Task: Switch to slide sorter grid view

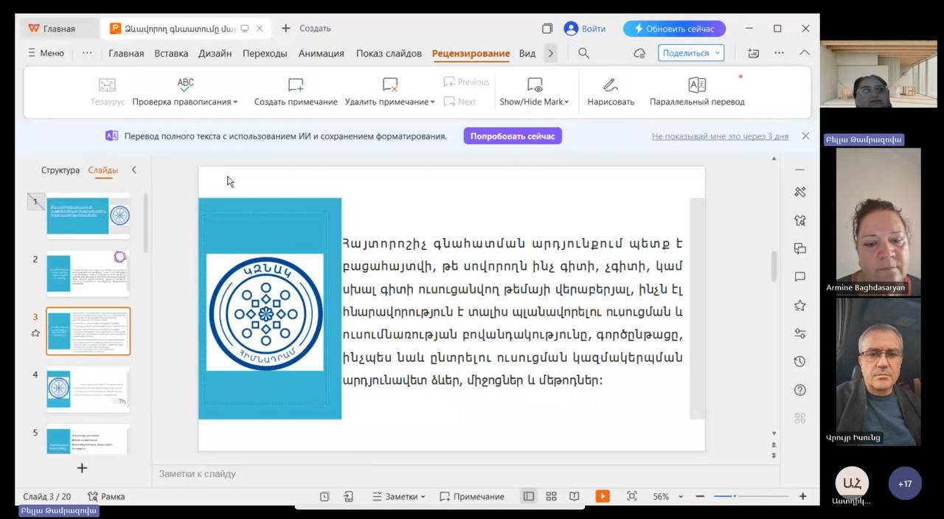Action: click(551, 496)
